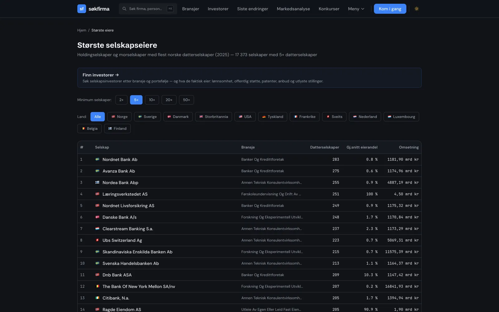Click the 'Førskoleundervisning Og Drift Av' industry cell

pos(271,194)
